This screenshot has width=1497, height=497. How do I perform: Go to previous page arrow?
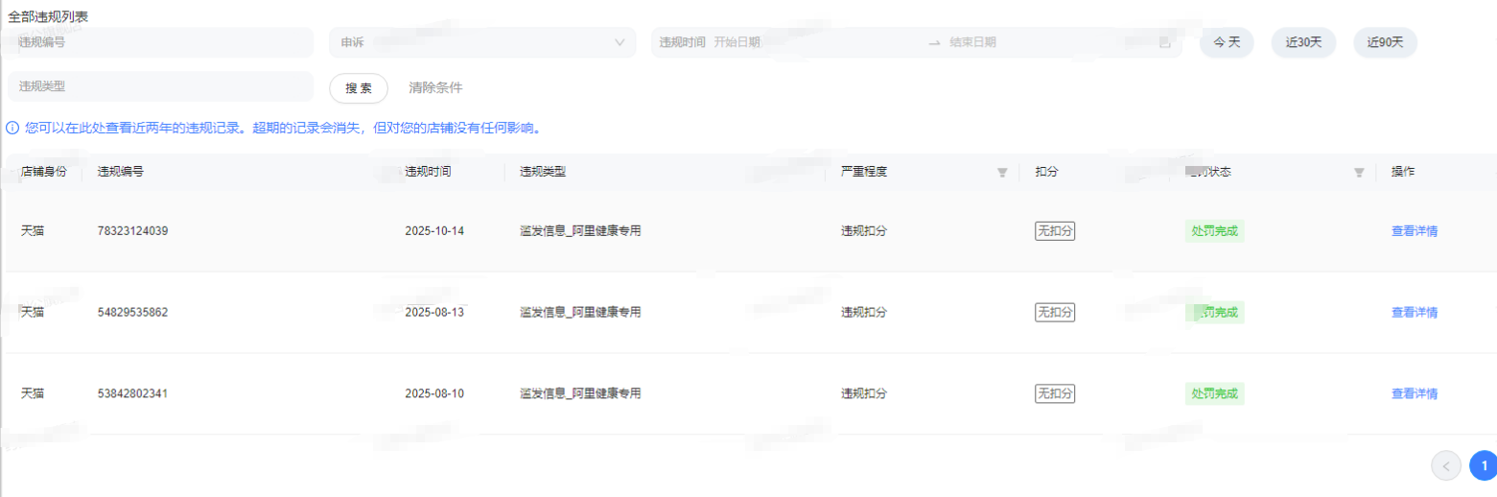1446,465
